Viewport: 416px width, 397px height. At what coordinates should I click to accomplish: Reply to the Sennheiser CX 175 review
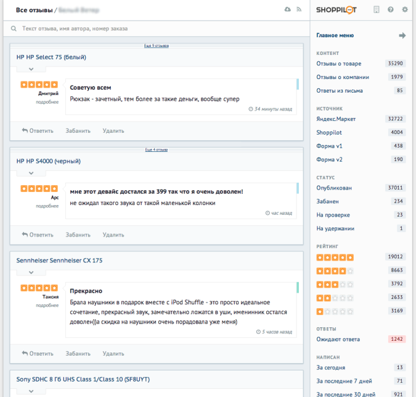[38, 353]
